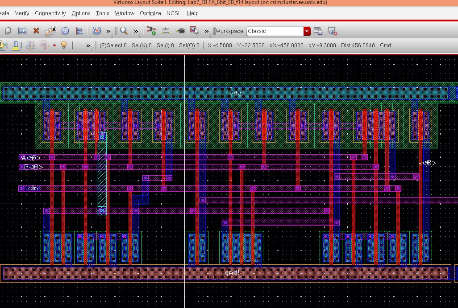This screenshot has width=458, height=308.
Task: Click the zoom magnifier icon
Action: (124, 31)
